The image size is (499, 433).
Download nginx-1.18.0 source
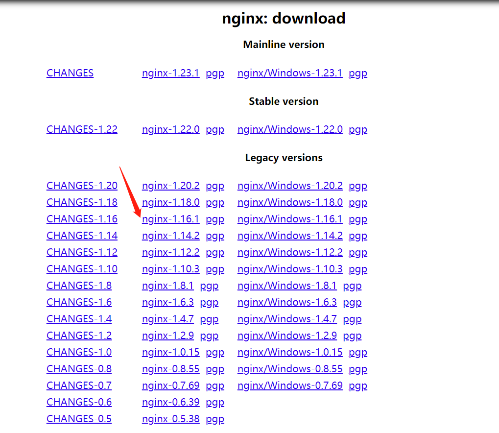[x=170, y=202]
